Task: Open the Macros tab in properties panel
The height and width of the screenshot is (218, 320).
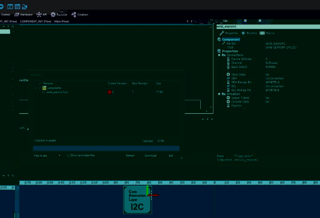Action: (267, 33)
